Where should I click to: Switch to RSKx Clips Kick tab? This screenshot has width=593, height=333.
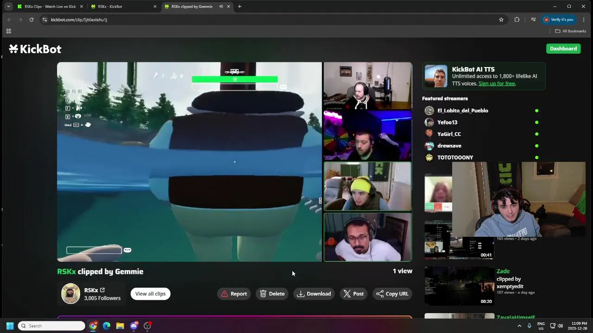(x=50, y=6)
